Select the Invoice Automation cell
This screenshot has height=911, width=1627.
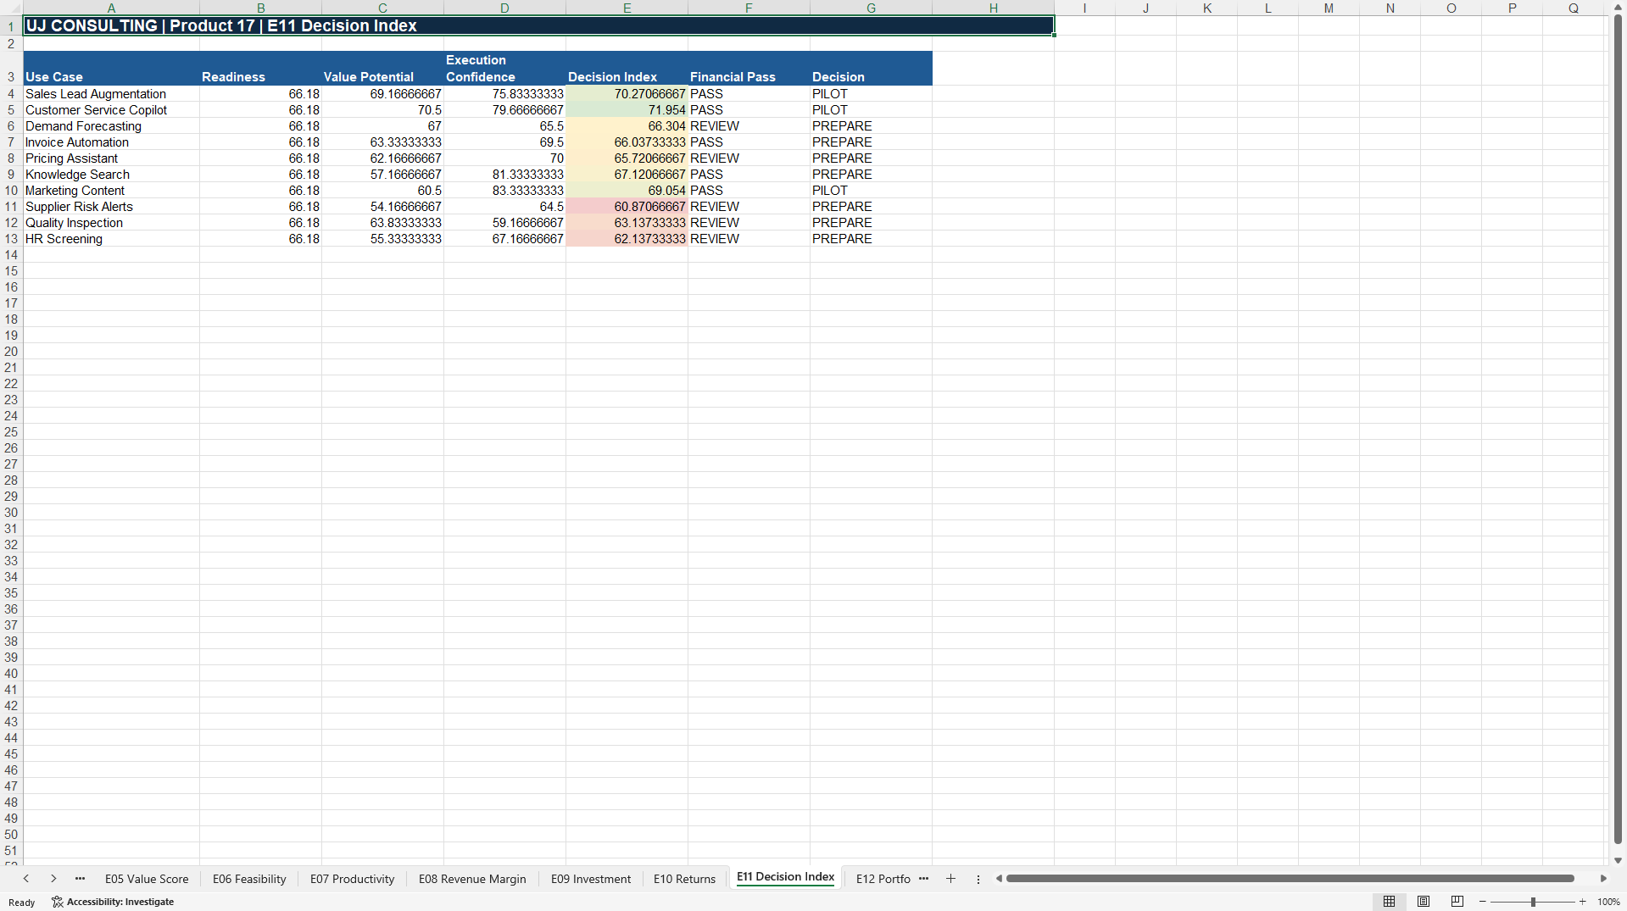(111, 142)
